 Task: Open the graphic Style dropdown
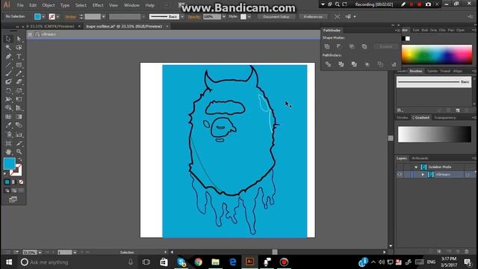click(x=249, y=16)
